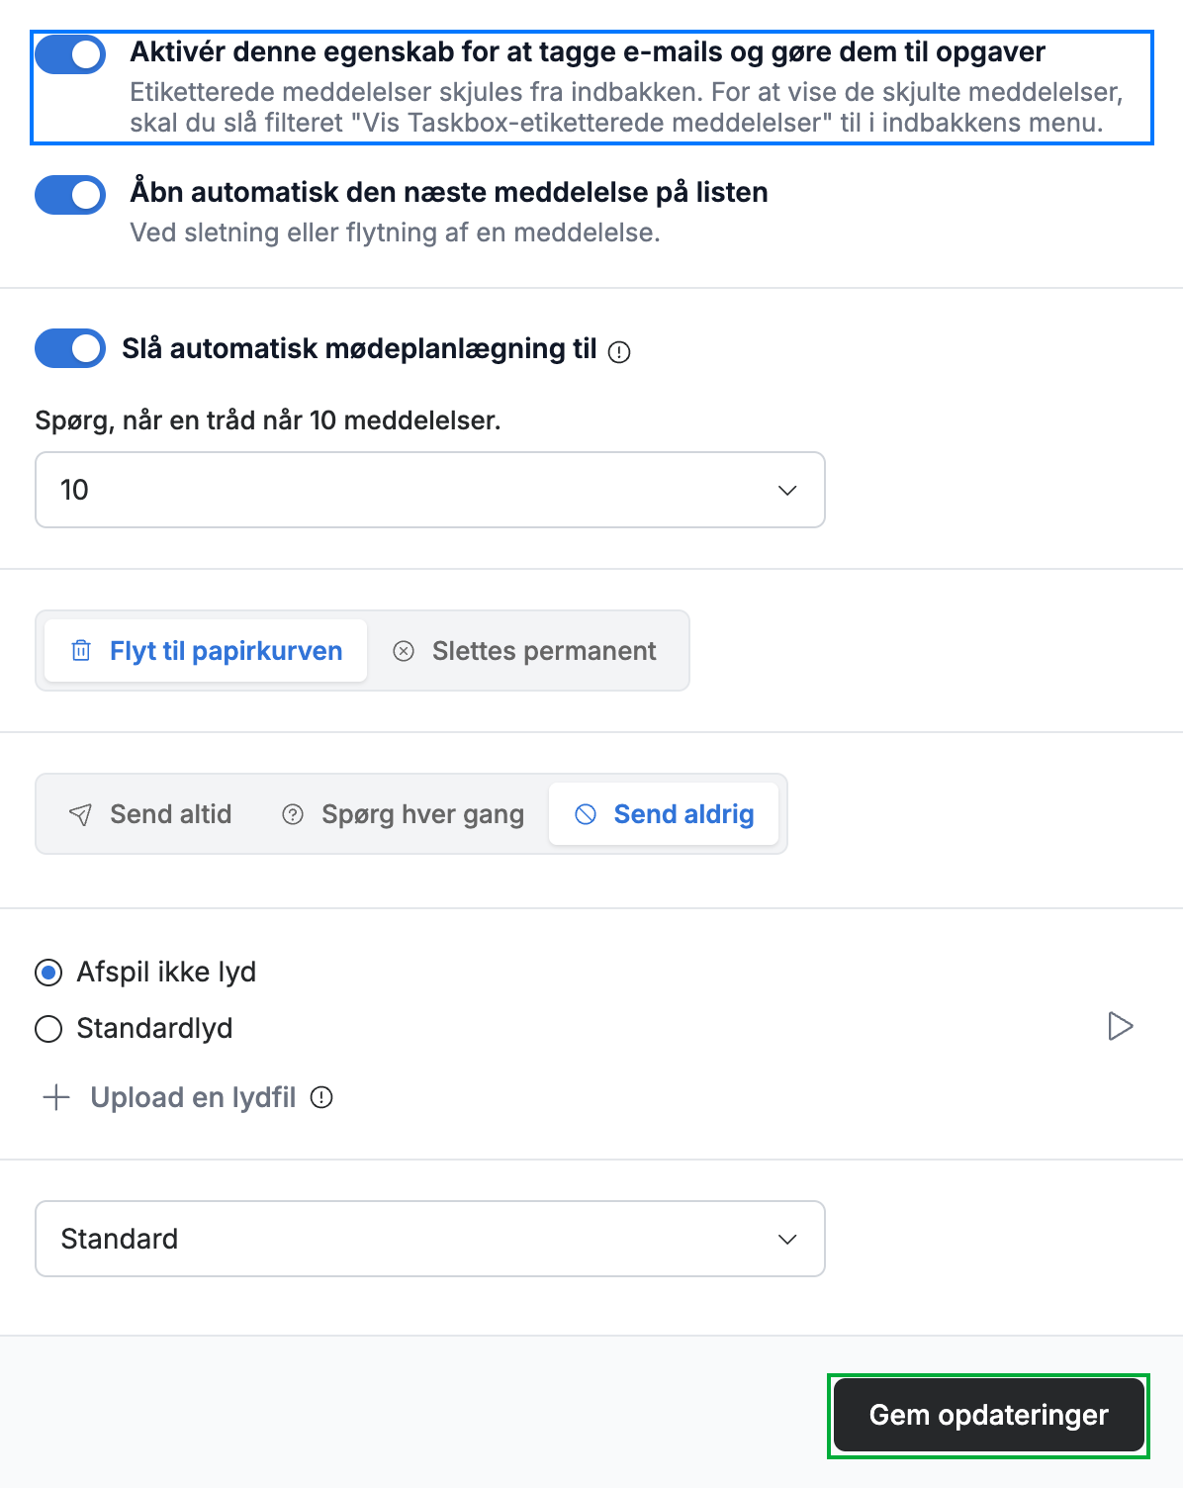
Task: Click info icon beside Slå automatisk mødeplanlægning til
Action: click(619, 352)
